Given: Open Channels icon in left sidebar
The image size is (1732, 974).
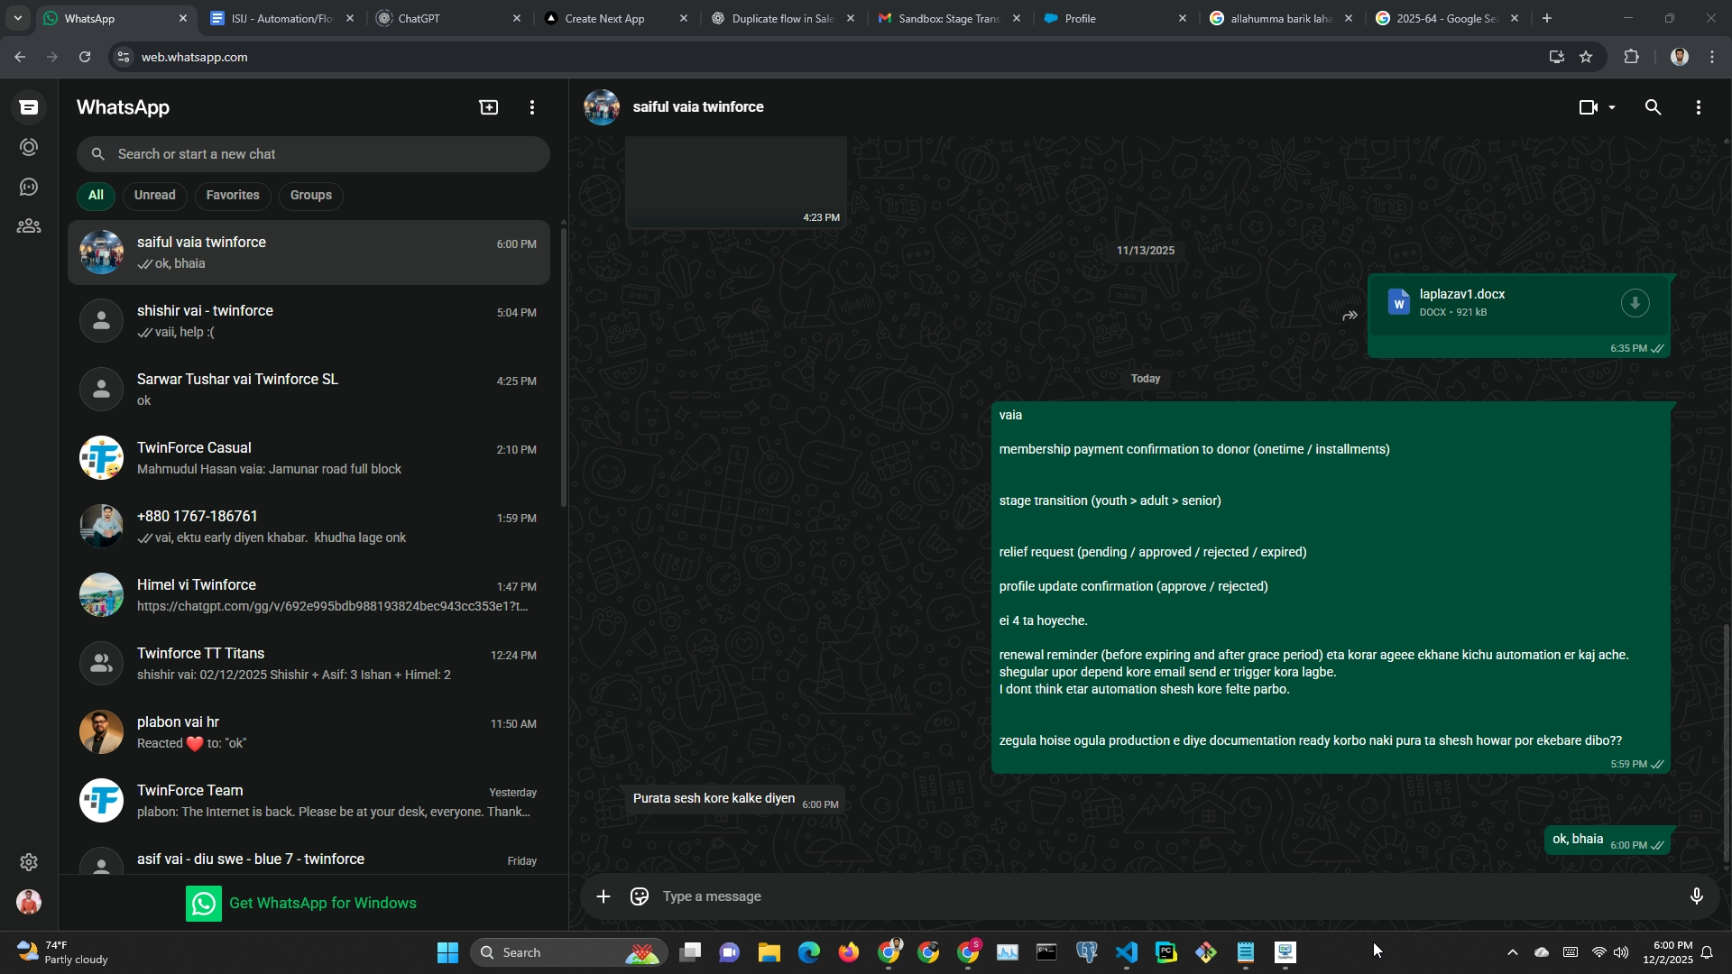Looking at the screenshot, I should click(29, 187).
